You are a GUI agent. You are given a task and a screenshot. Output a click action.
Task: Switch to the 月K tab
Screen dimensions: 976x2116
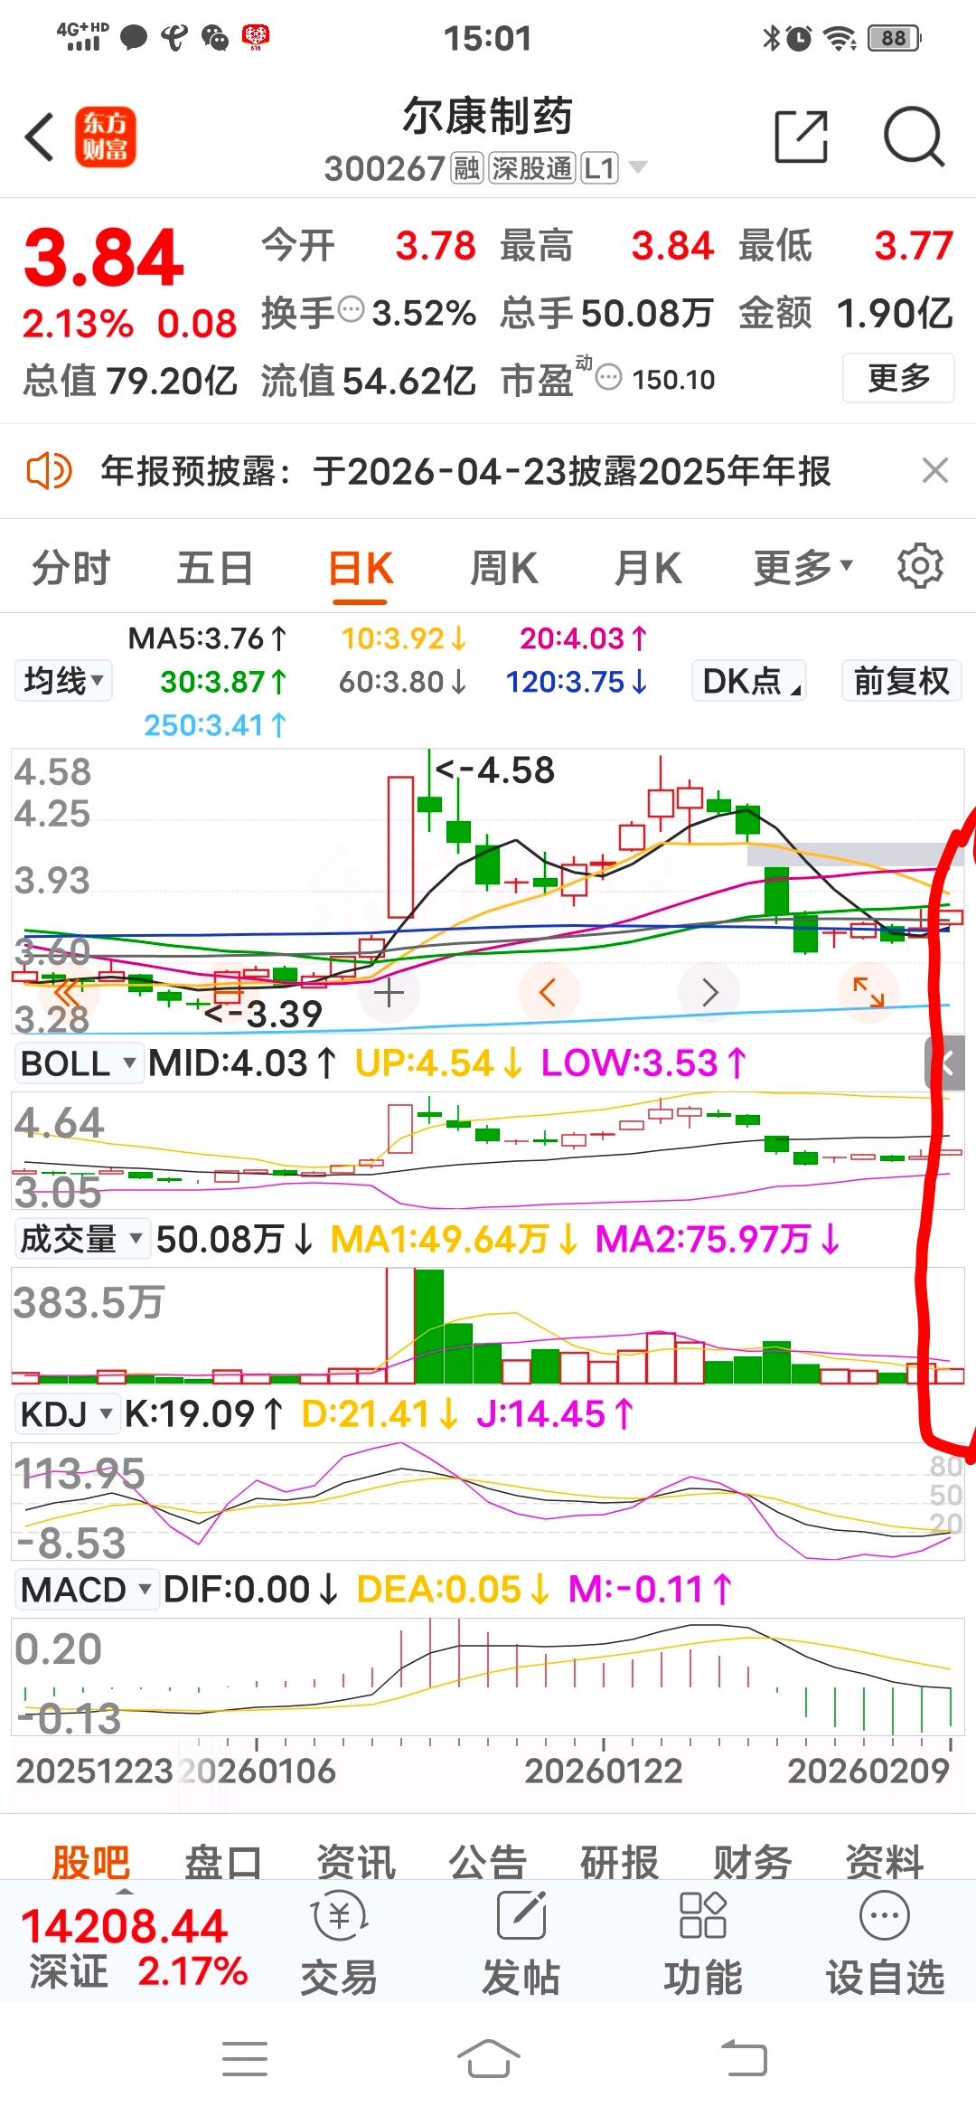click(648, 569)
